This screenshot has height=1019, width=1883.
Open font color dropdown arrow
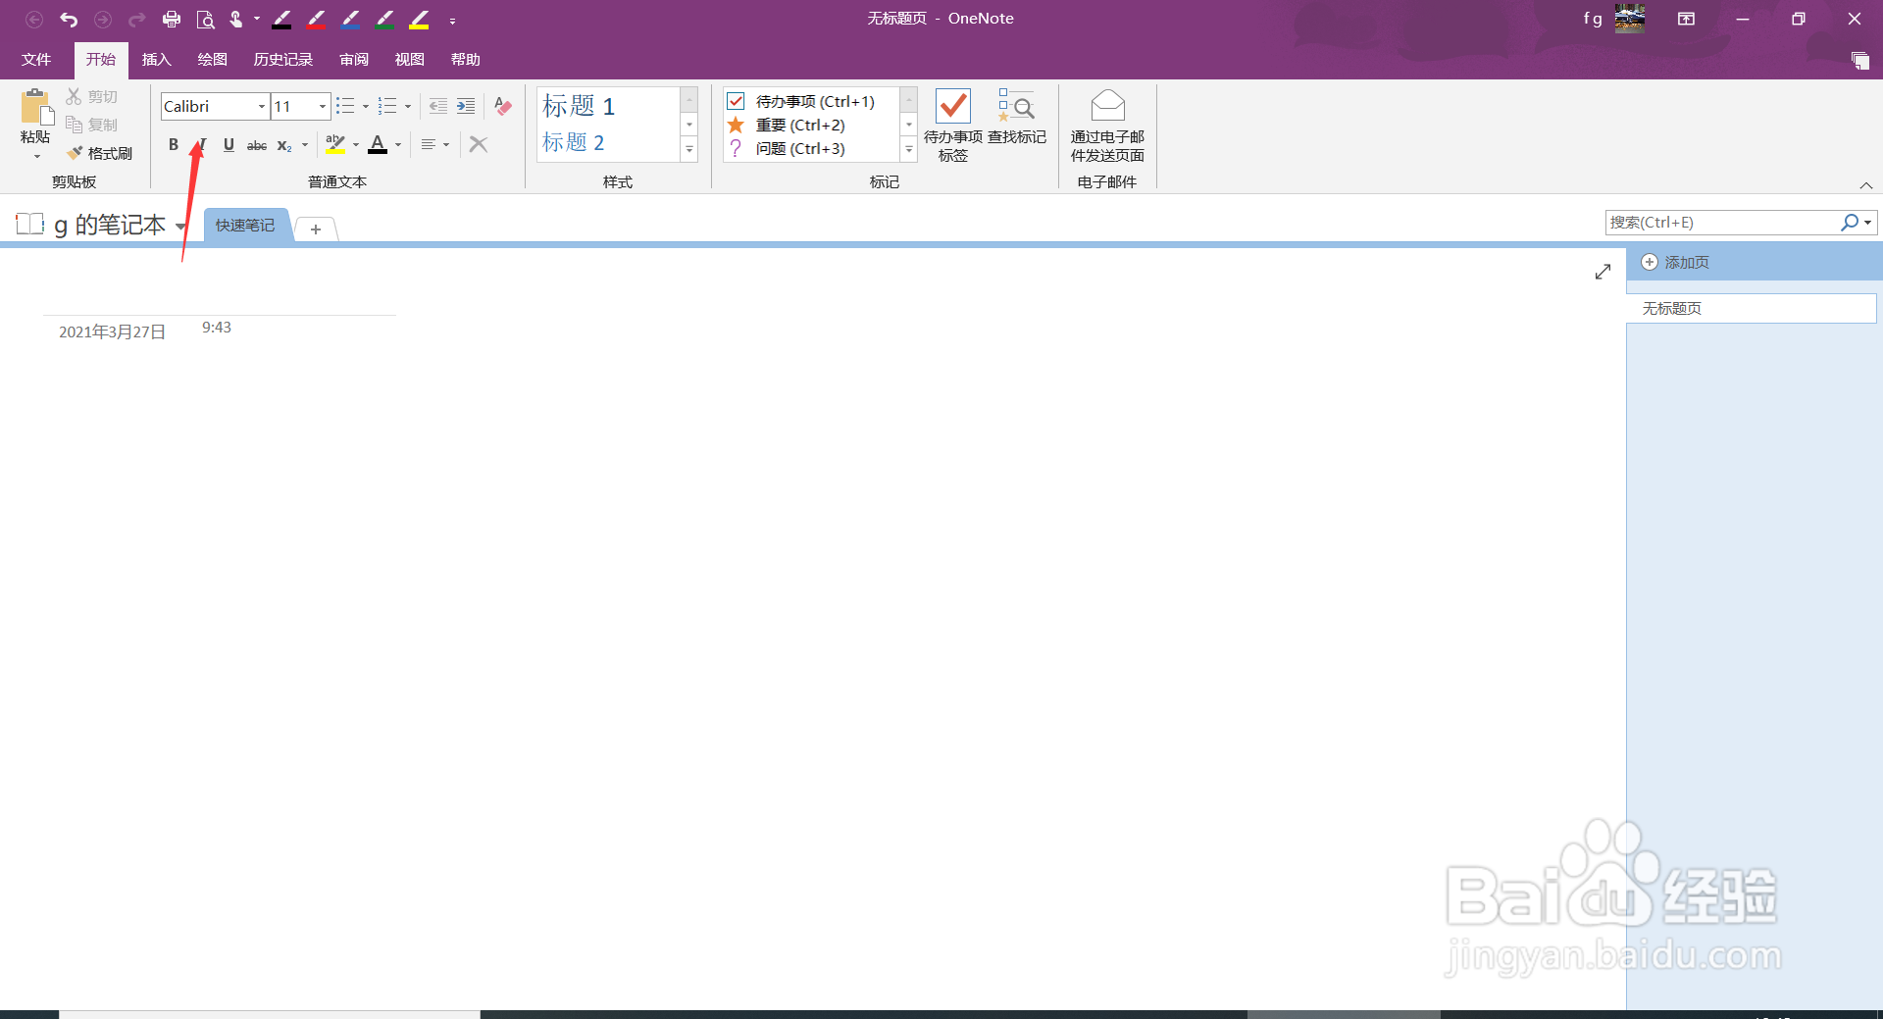tap(398, 145)
